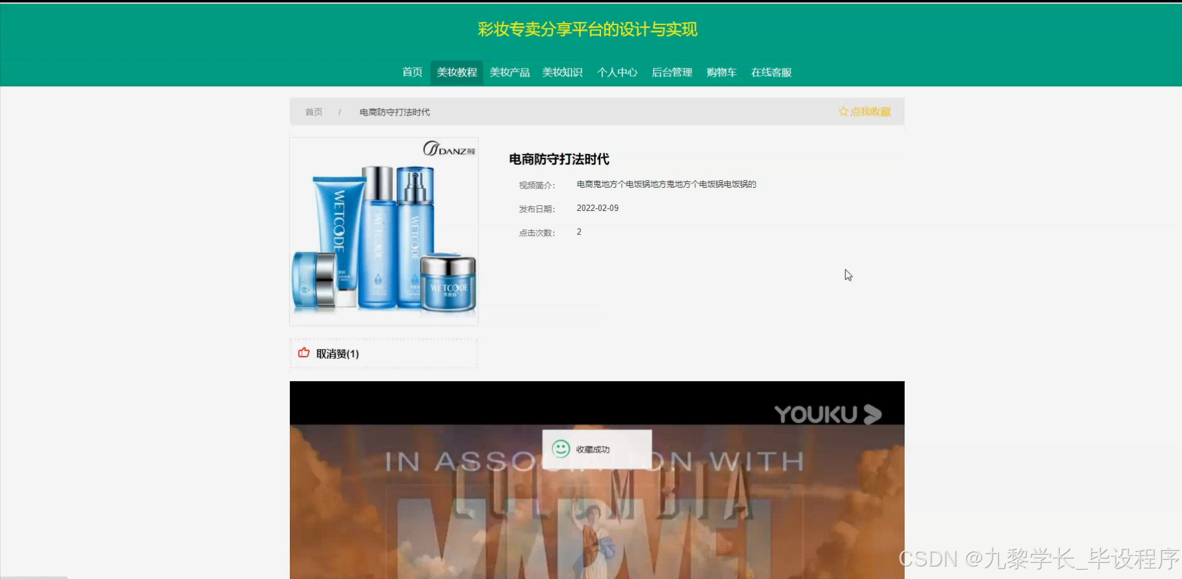Click the Youku video player area
This screenshot has height=579, width=1182.
point(597,480)
